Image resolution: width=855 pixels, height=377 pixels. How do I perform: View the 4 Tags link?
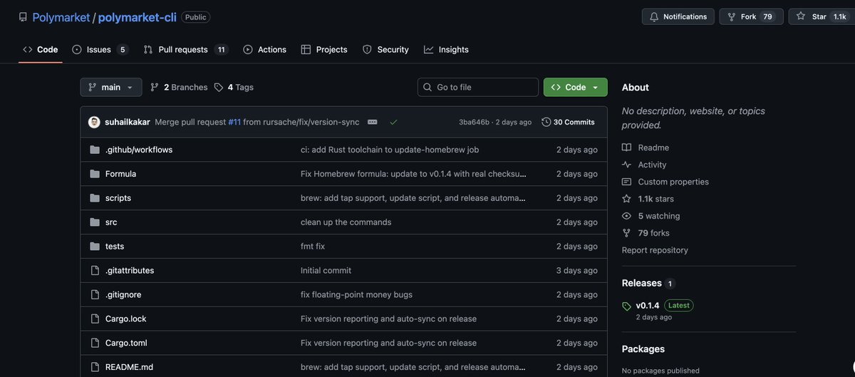[234, 87]
